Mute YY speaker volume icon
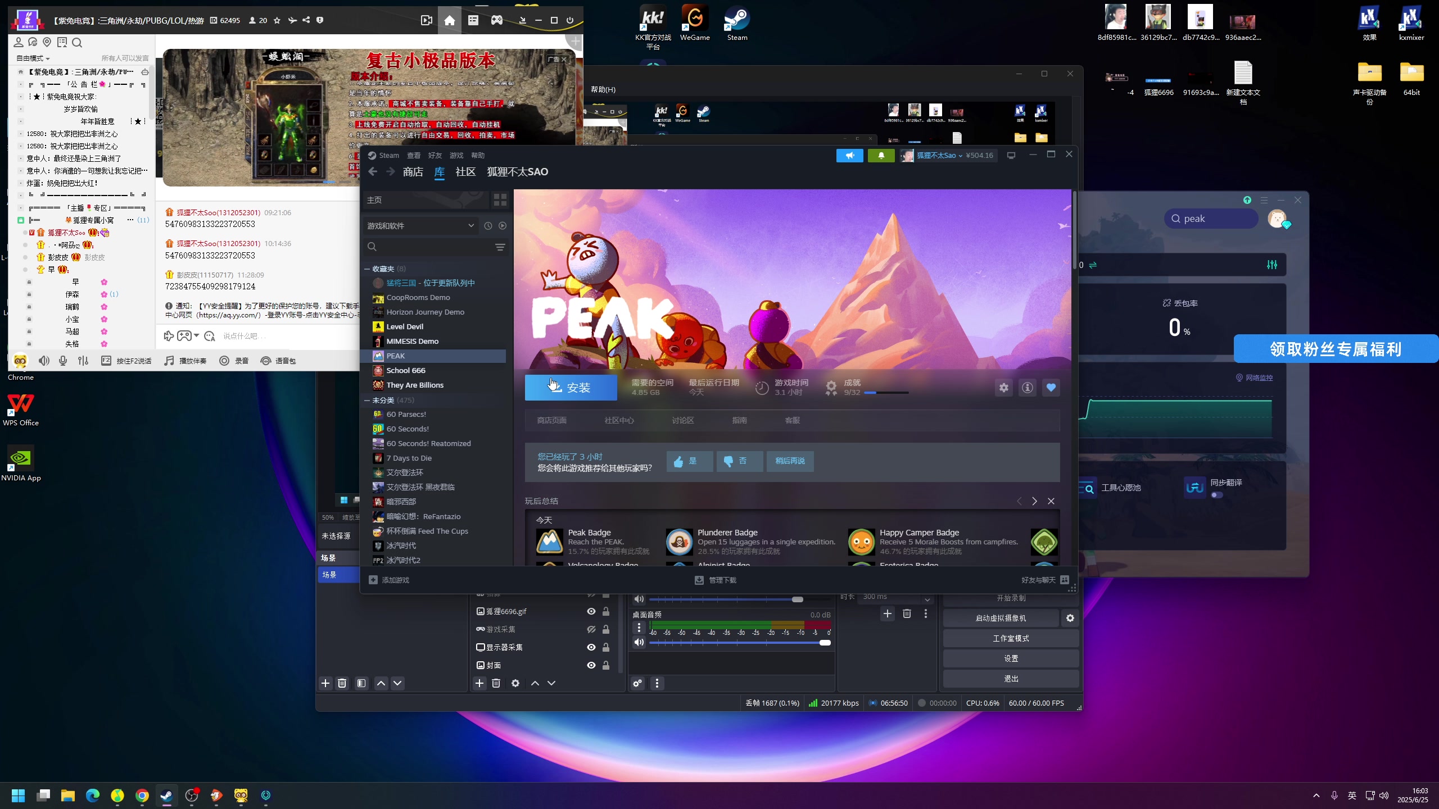Viewport: 1439px width, 809px height. [x=44, y=361]
